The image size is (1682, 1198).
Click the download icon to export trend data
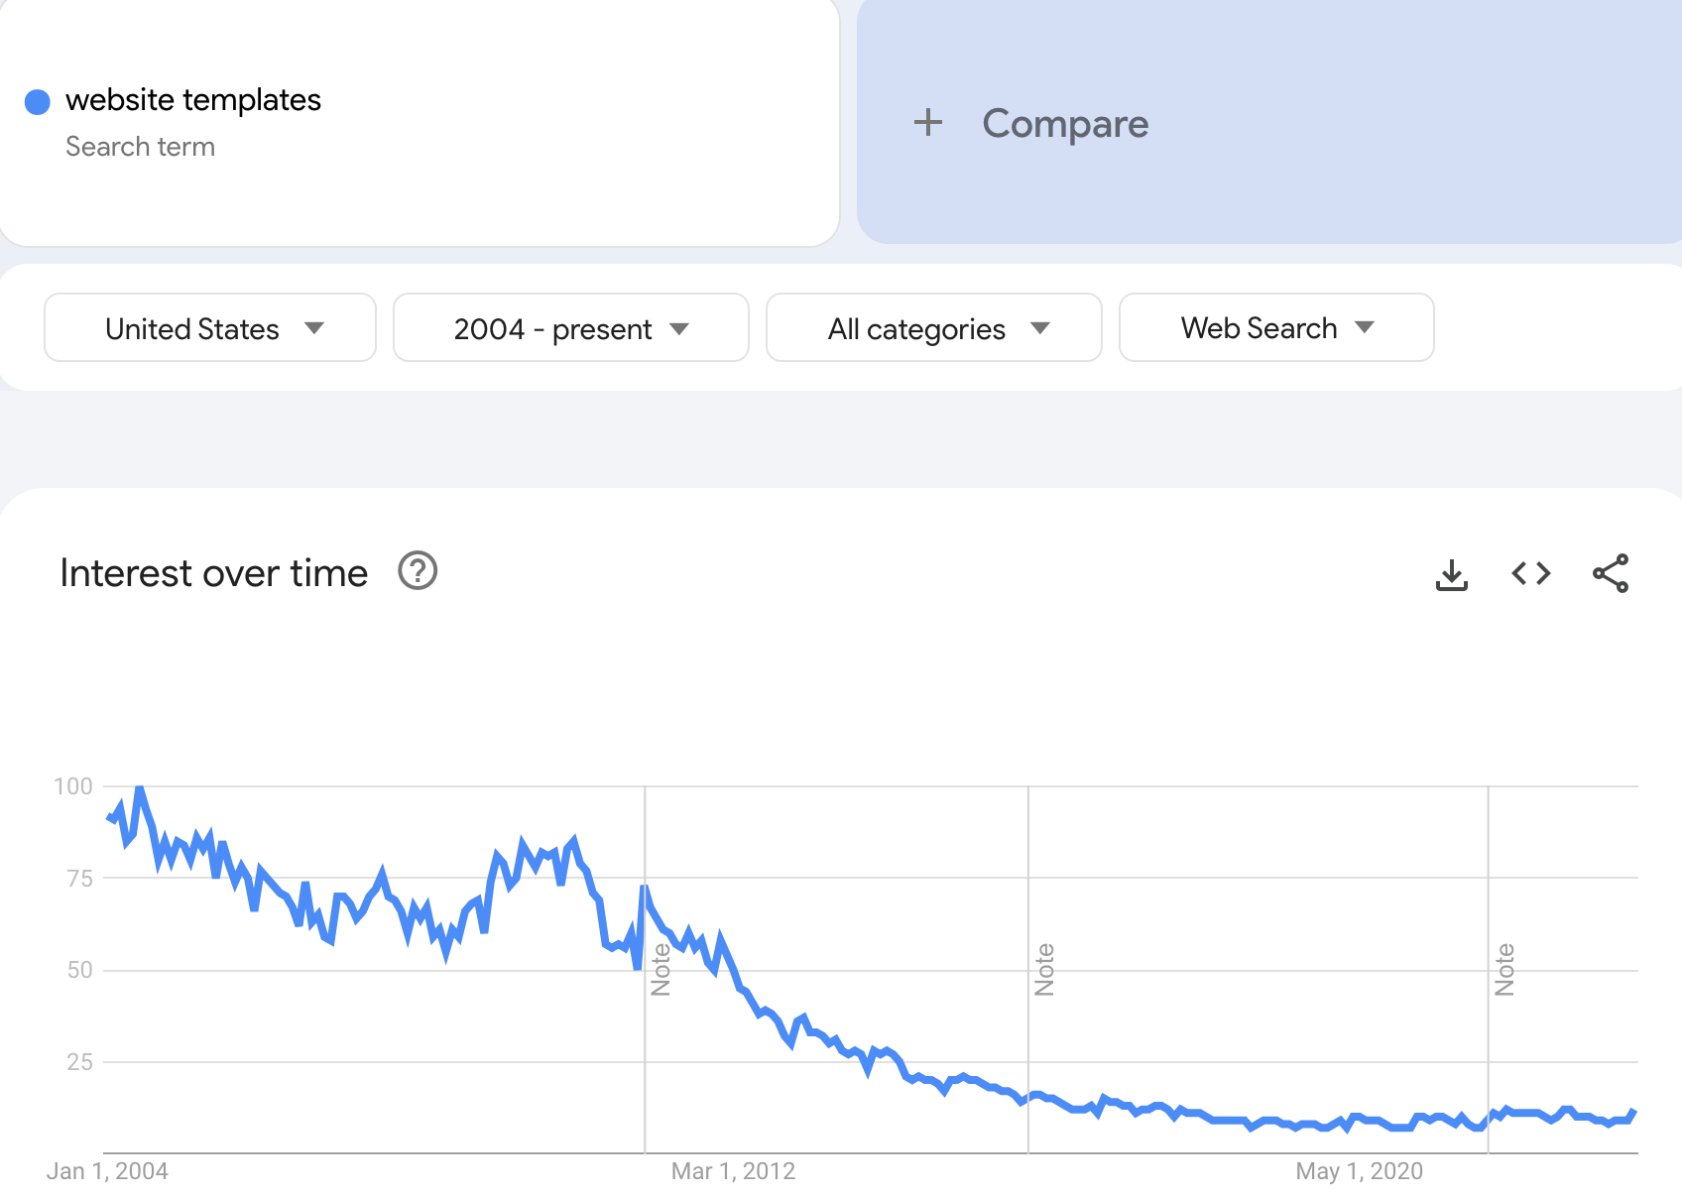pos(1452,573)
